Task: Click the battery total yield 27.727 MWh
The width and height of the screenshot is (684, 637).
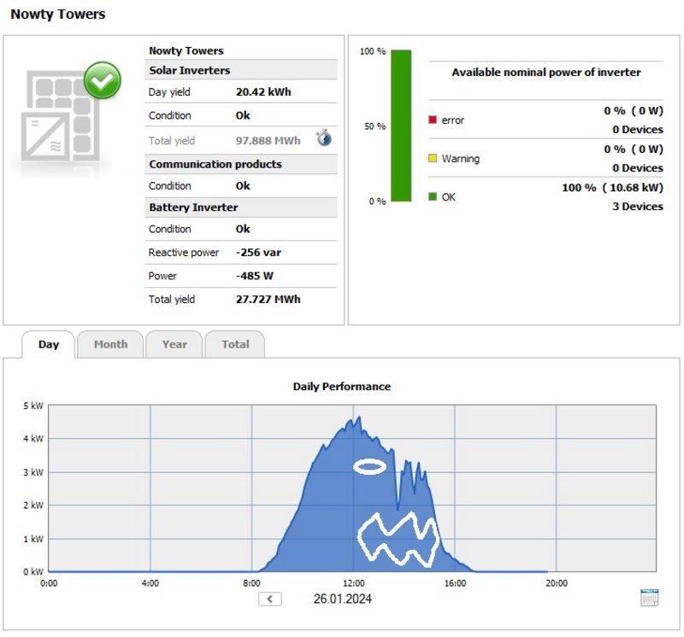Action: (268, 300)
